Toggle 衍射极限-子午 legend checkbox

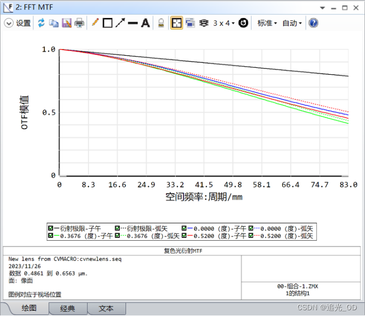click(x=50, y=228)
